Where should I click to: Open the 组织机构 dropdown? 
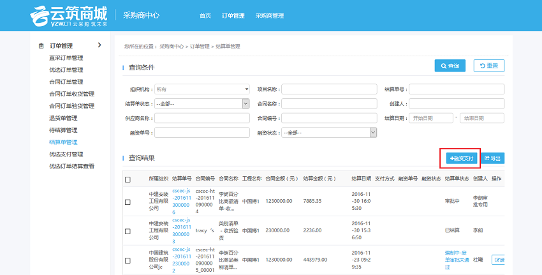coord(202,89)
